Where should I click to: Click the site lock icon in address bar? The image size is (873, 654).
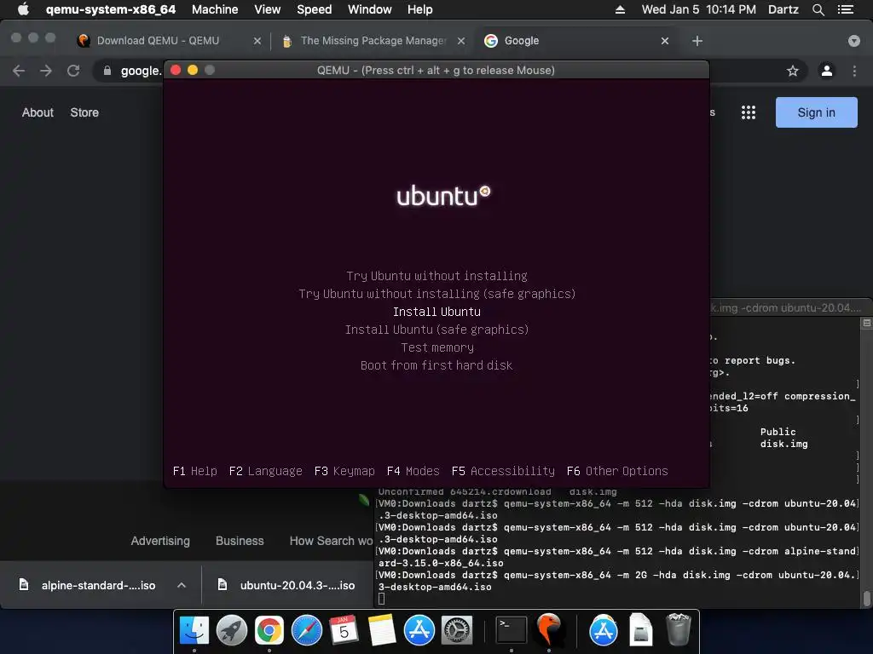[x=107, y=71]
